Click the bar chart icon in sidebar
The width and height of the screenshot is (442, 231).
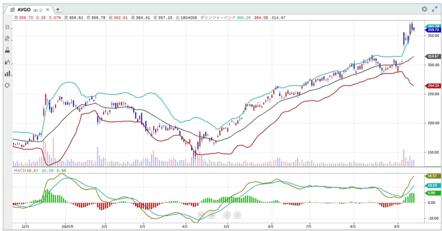7,74
